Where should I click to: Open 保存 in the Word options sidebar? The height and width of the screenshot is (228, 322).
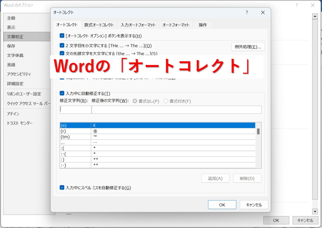[27, 46]
